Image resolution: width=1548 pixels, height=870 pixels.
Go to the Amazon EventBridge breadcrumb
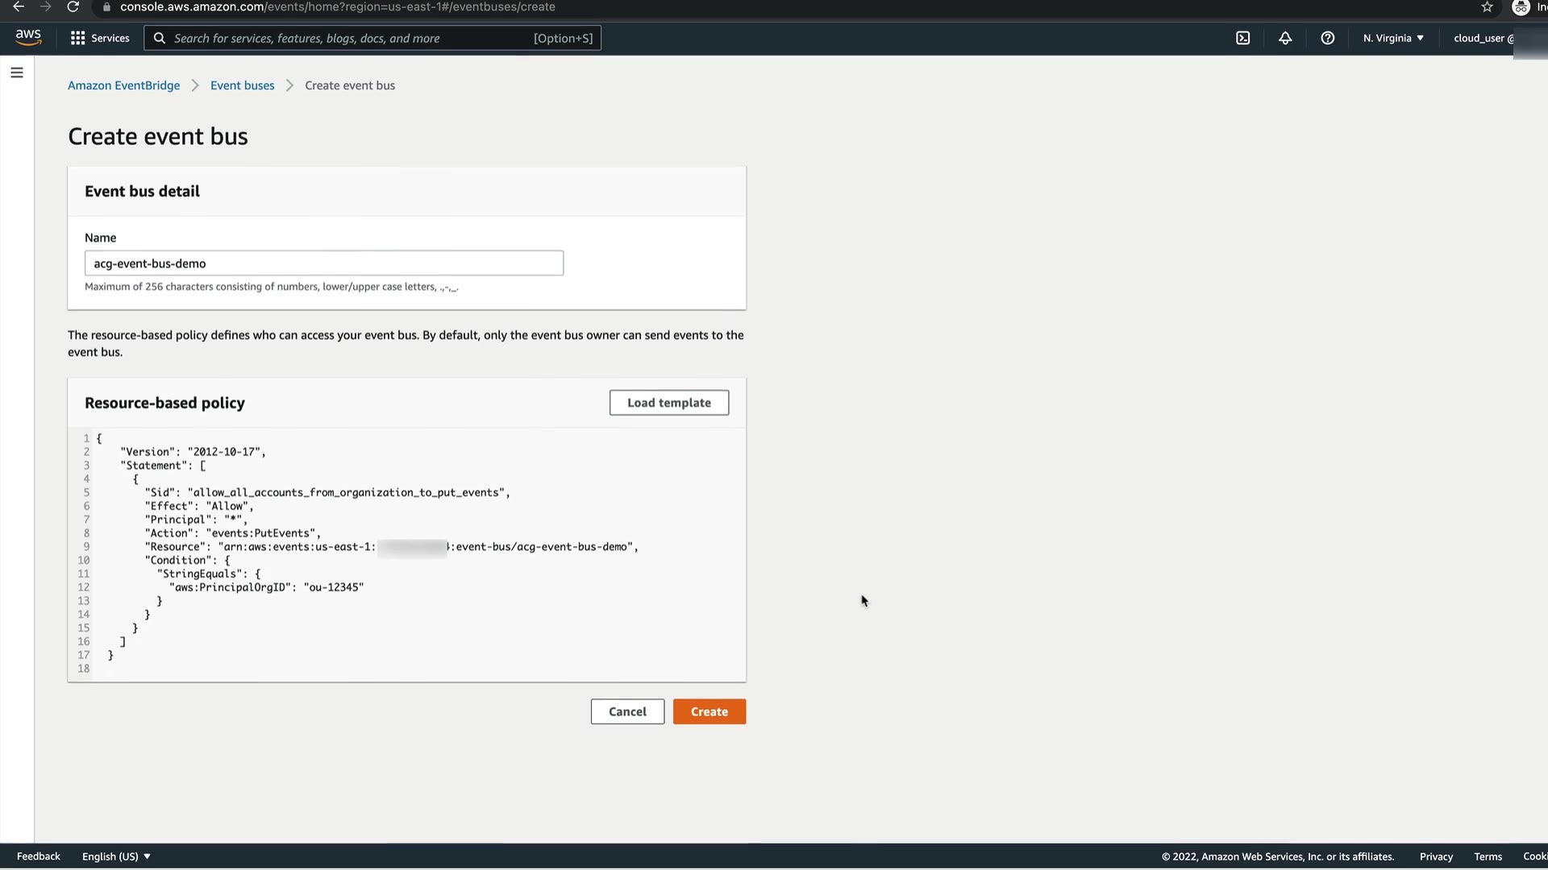pyautogui.click(x=123, y=85)
